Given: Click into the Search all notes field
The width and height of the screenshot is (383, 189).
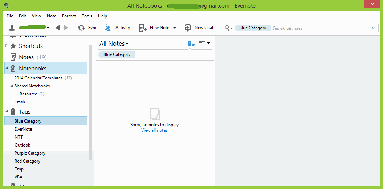Looking at the screenshot, I should click(x=321, y=28).
